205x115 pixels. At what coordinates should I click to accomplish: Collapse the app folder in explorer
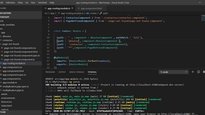click(x=3, y=33)
